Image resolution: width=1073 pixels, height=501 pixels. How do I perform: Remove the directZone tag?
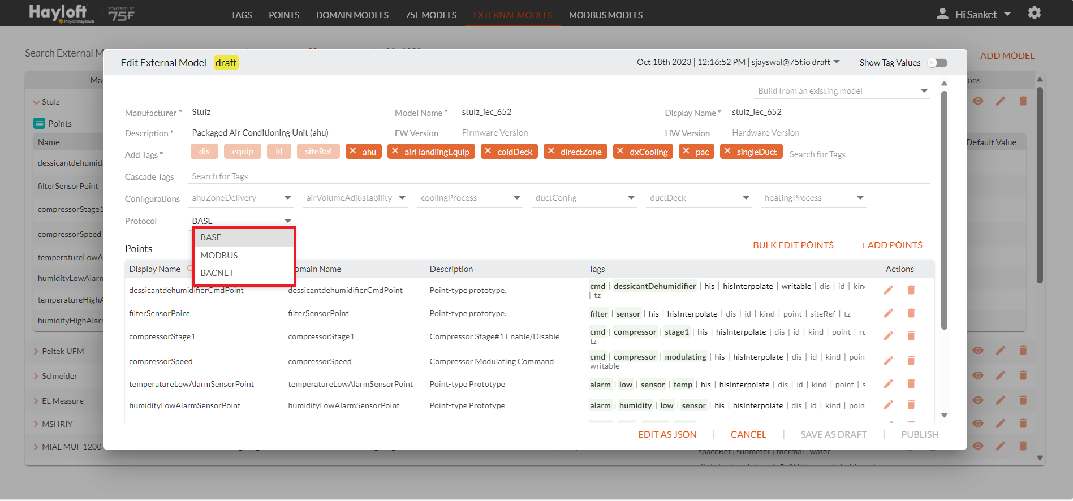[x=551, y=151]
